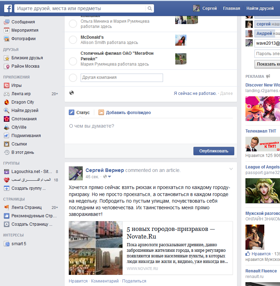The height and width of the screenshot is (286, 280).
Task: Open Сергей Вернер author name link
Action: coord(105,170)
